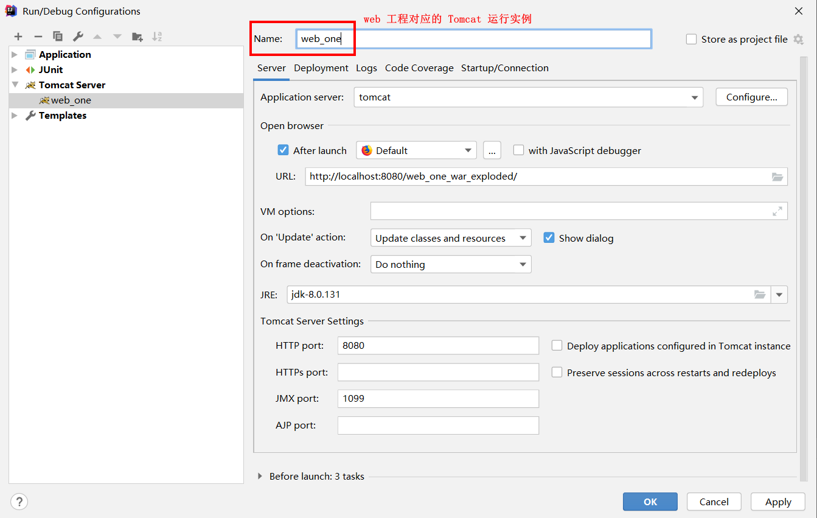Expand VM options field icon
This screenshot has width=817, height=518.
777,211
